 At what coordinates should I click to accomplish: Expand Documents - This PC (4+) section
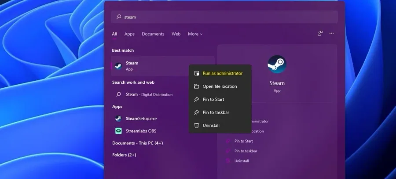point(138,143)
